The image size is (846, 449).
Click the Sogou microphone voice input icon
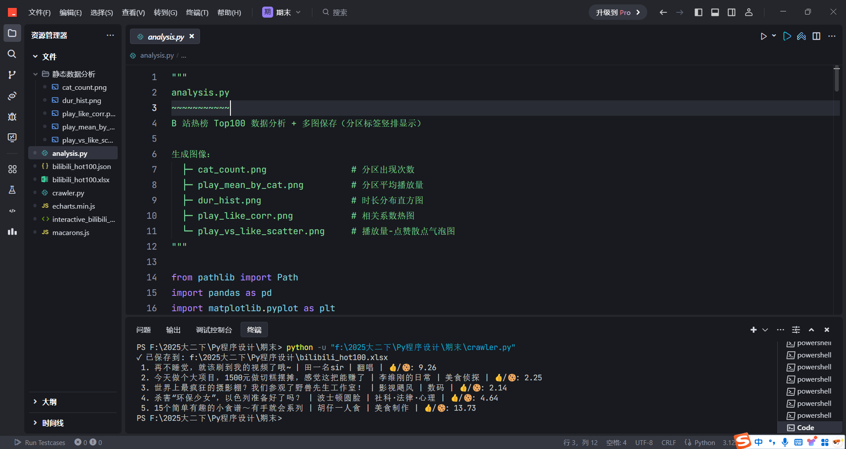click(785, 442)
